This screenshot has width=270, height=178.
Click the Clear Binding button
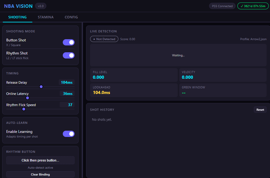[40, 174]
